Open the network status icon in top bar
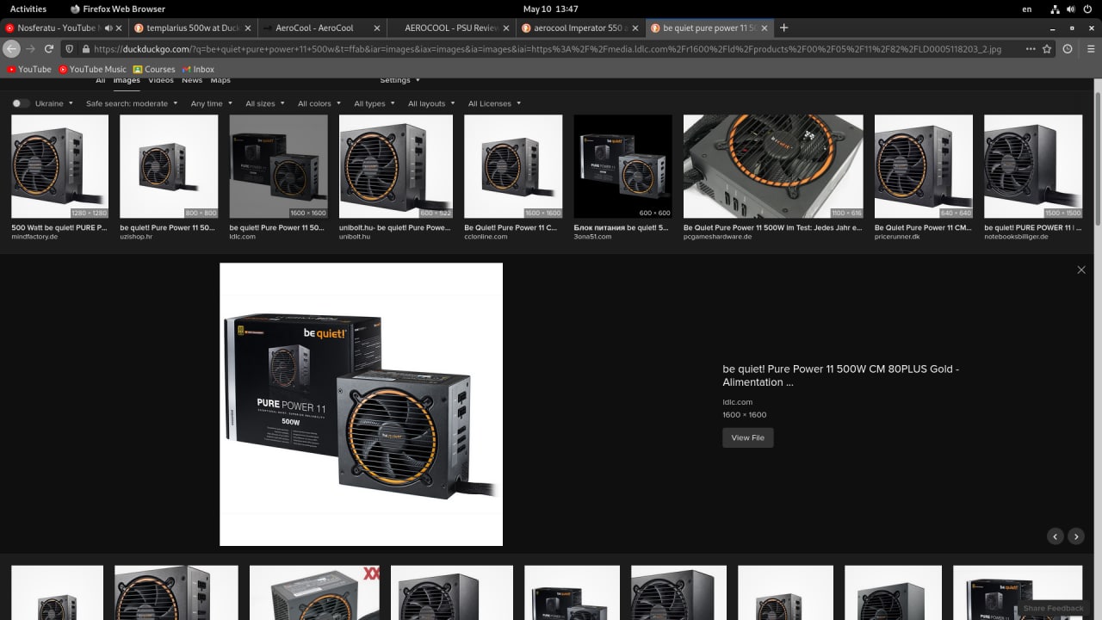 coord(1055,9)
